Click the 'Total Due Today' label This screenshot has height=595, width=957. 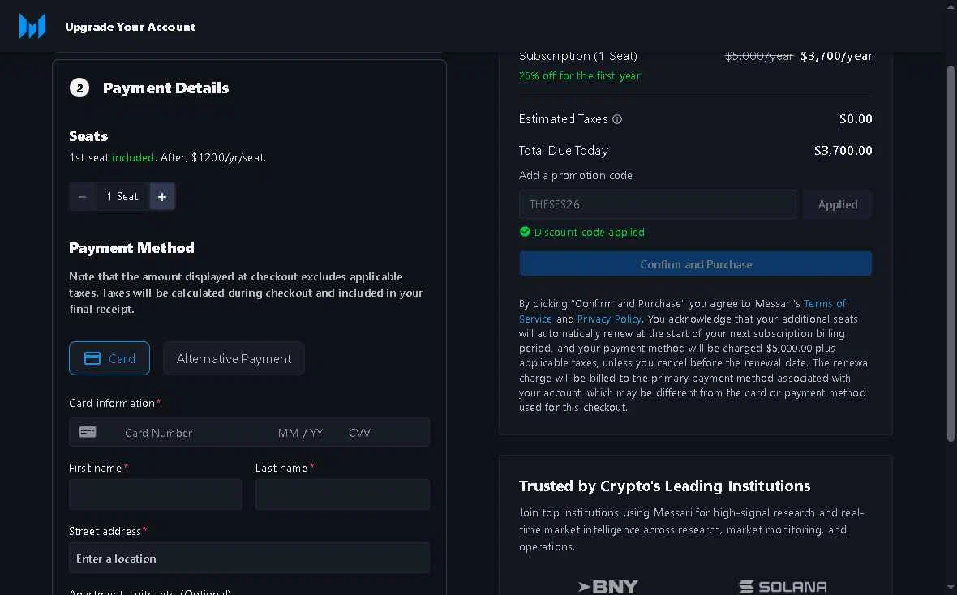(x=564, y=150)
